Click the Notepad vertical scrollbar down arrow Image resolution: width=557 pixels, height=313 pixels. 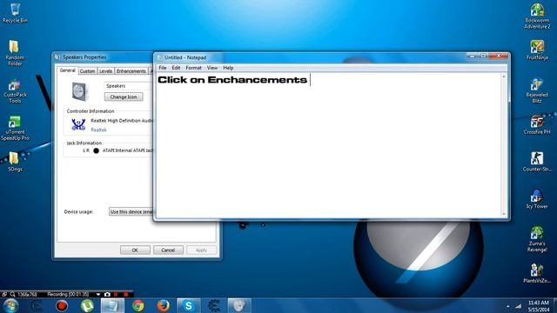[504, 214]
